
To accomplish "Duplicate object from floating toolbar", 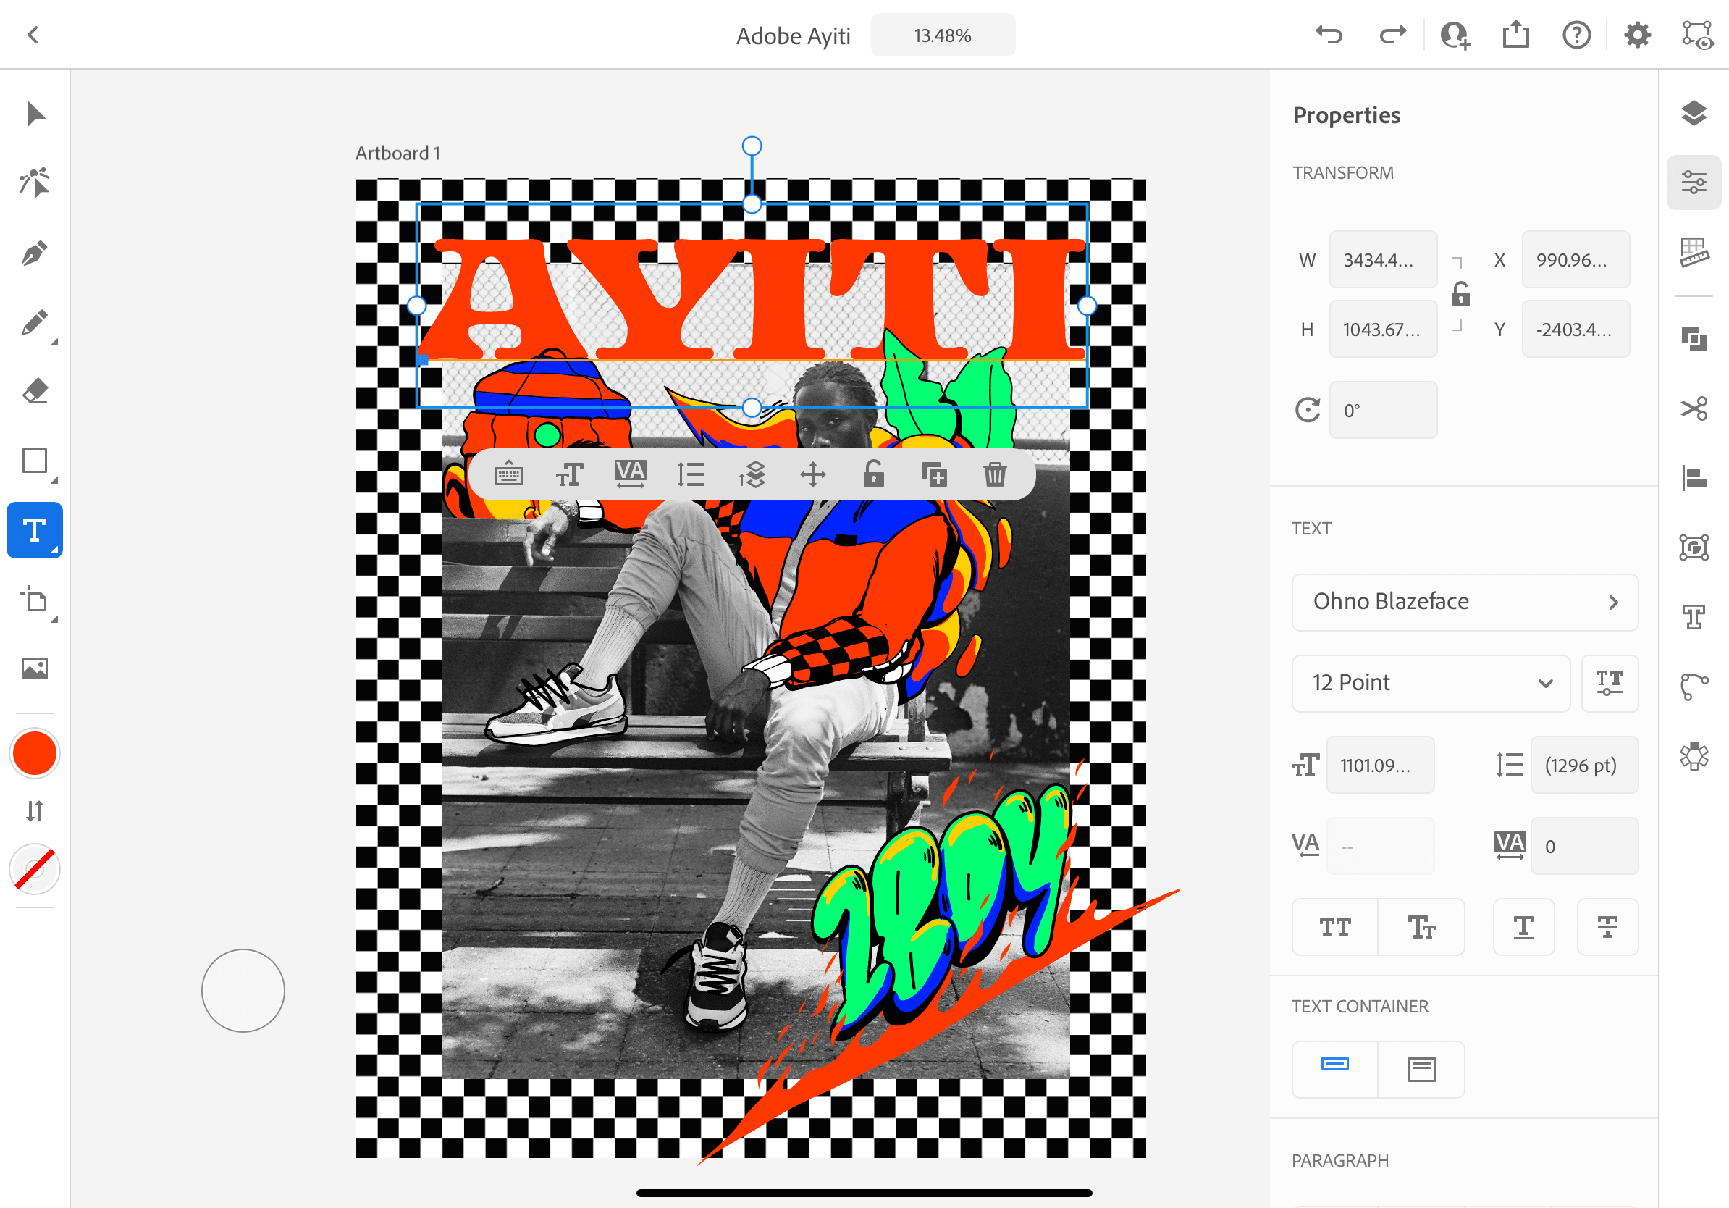I will click(x=934, y=474).
